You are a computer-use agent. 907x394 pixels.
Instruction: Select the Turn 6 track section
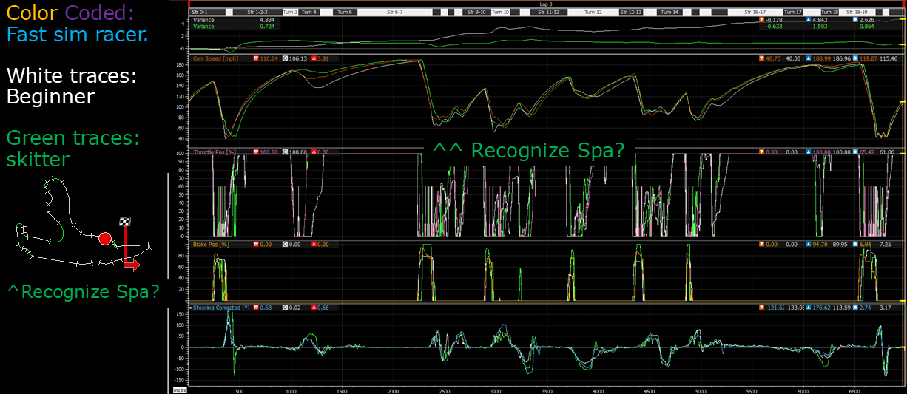[x=344, y=13]
